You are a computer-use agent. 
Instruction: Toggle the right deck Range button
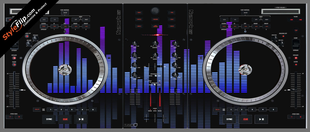(x=296, y=64)
